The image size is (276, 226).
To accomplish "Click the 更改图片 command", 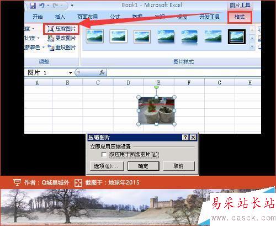I will click(x=62, y=38).
